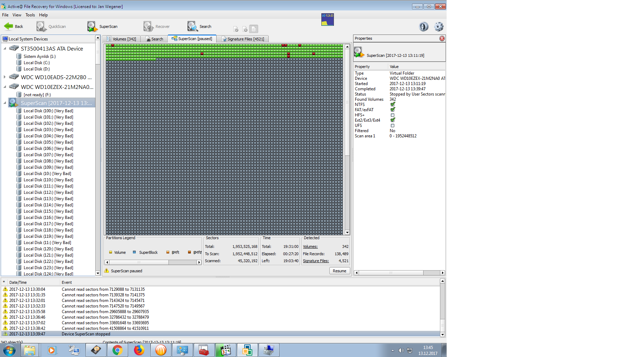Screen dimensions: 642x357
Task: Toggle the NTFS checkbox in Properties
Action: tap(393, 105)
